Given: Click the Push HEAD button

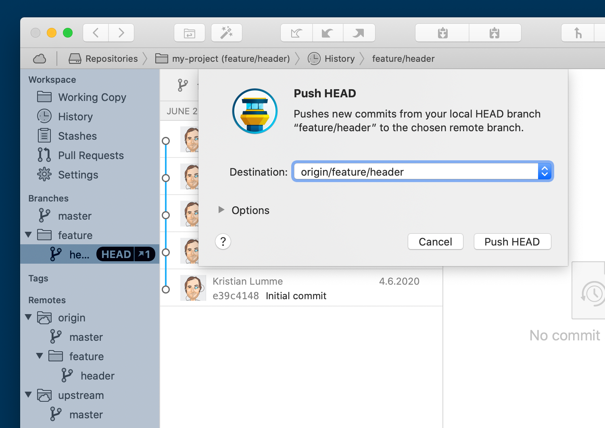Looking at the screenshot, I should (x=512, y=242).
